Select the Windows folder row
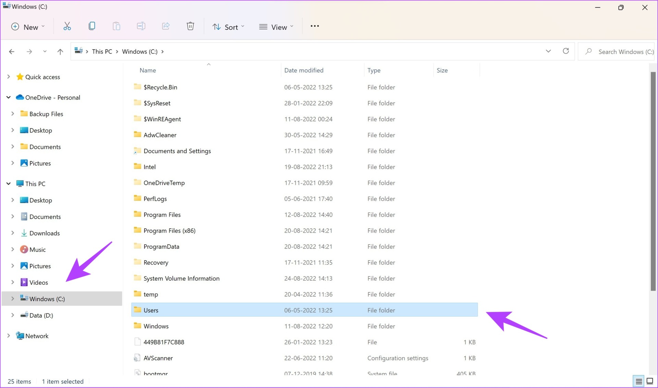This screenshot has width=658, height=388. click(x=156, y=326)
